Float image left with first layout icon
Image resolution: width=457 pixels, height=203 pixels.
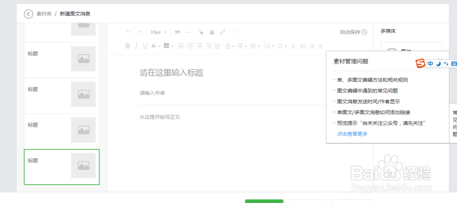[x=294, y=46]
